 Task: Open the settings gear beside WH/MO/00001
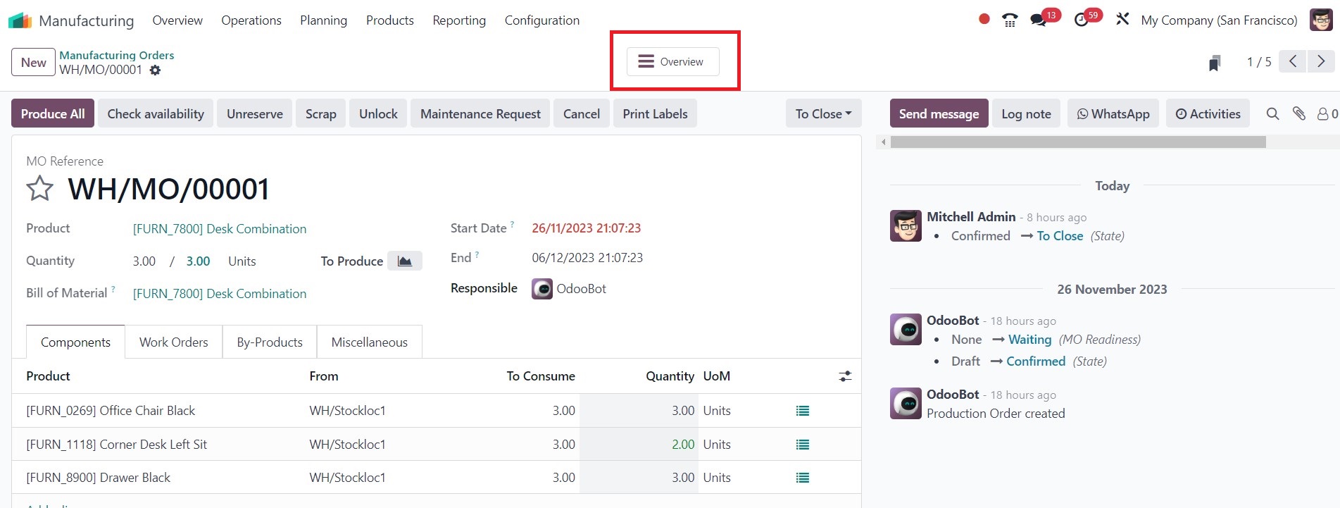156,70
